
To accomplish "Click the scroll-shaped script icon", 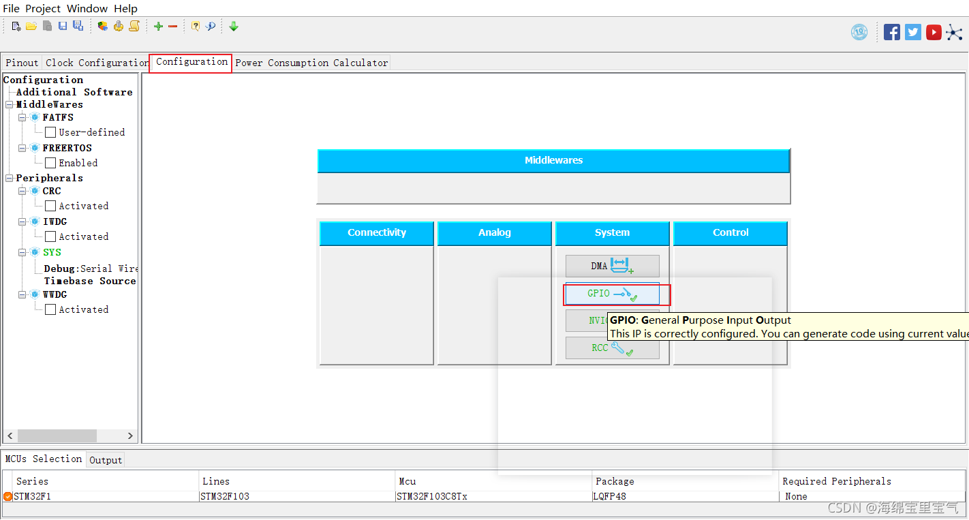I will click(134, 26).
